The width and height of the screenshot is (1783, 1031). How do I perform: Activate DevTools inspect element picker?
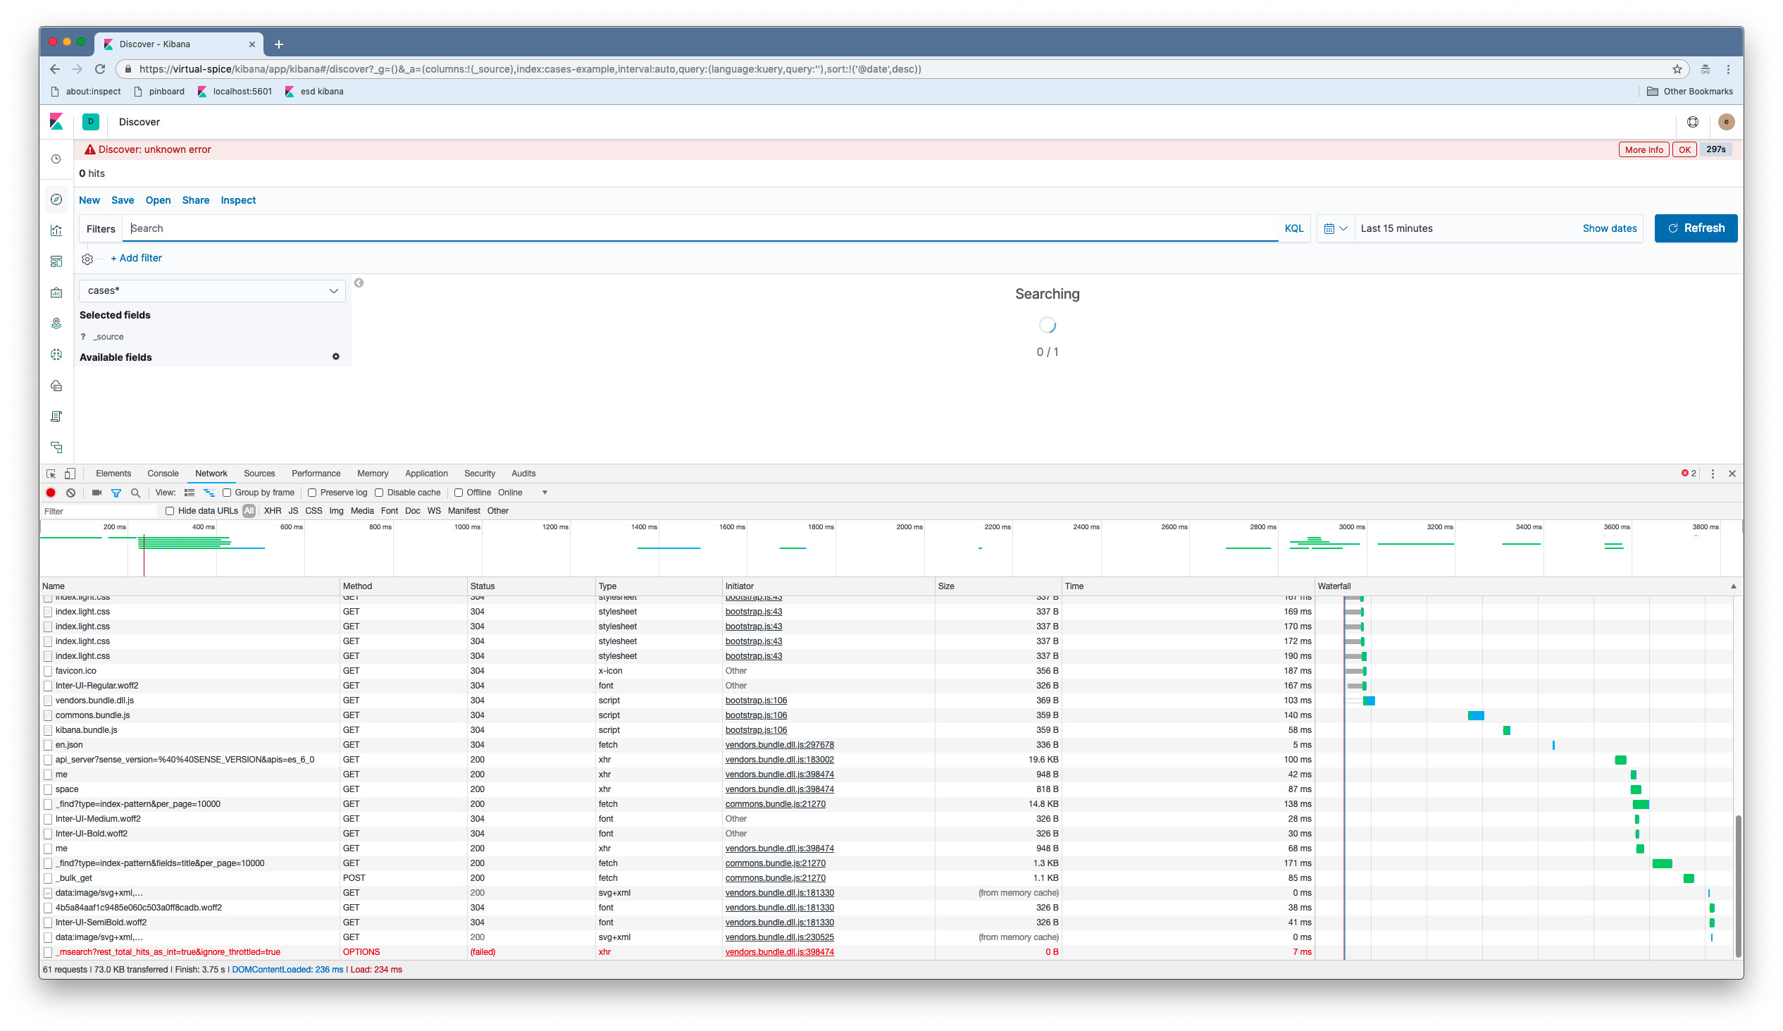51,474
